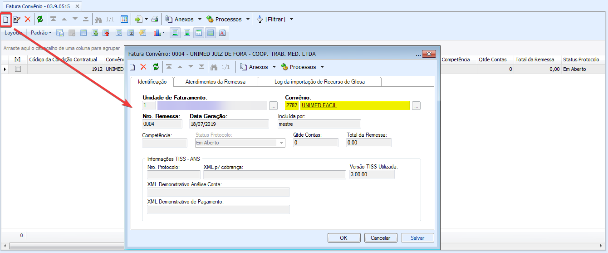Open the Processos dropdown arrow in the dialog

(322, 67)
